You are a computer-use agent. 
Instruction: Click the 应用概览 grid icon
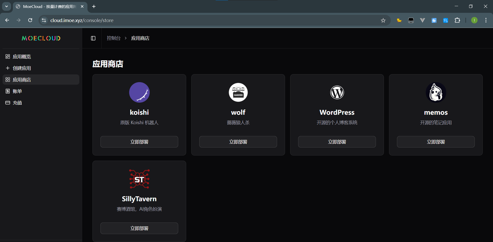[x=8, y=56]
